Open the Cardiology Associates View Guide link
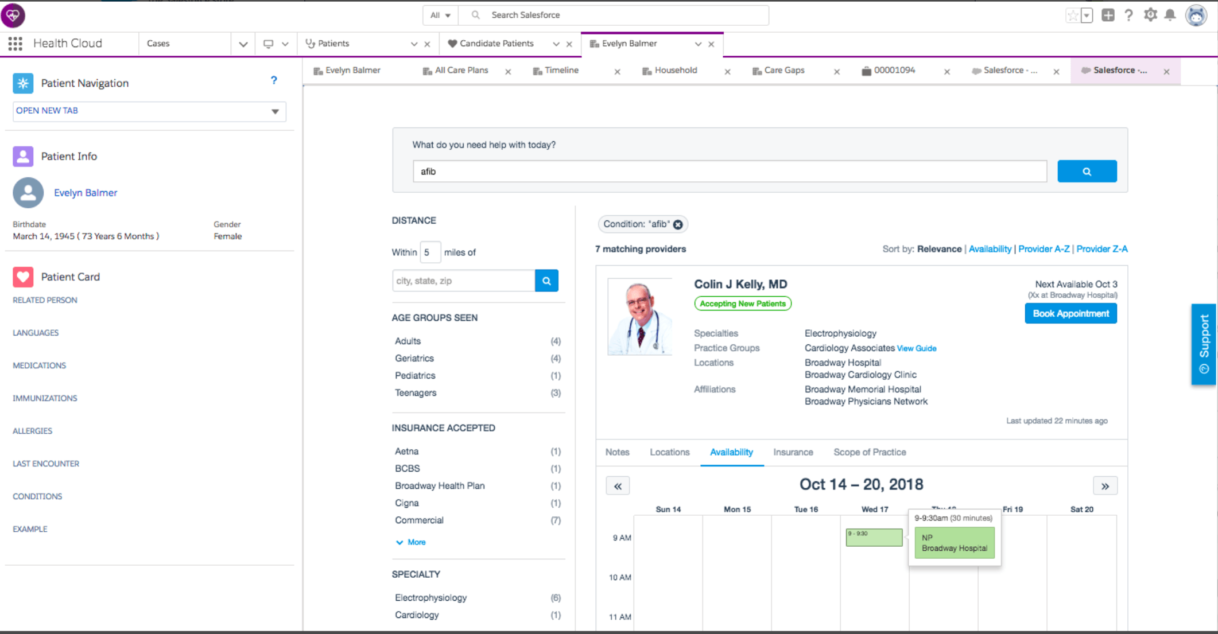 (916, 348)
